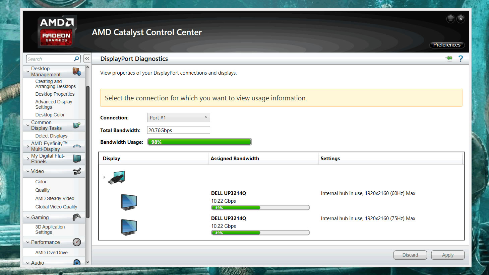This screenshot has height=275, width=489.
Task: Click the Assigned Bandwidth column header
Action: tap(263, 159)
